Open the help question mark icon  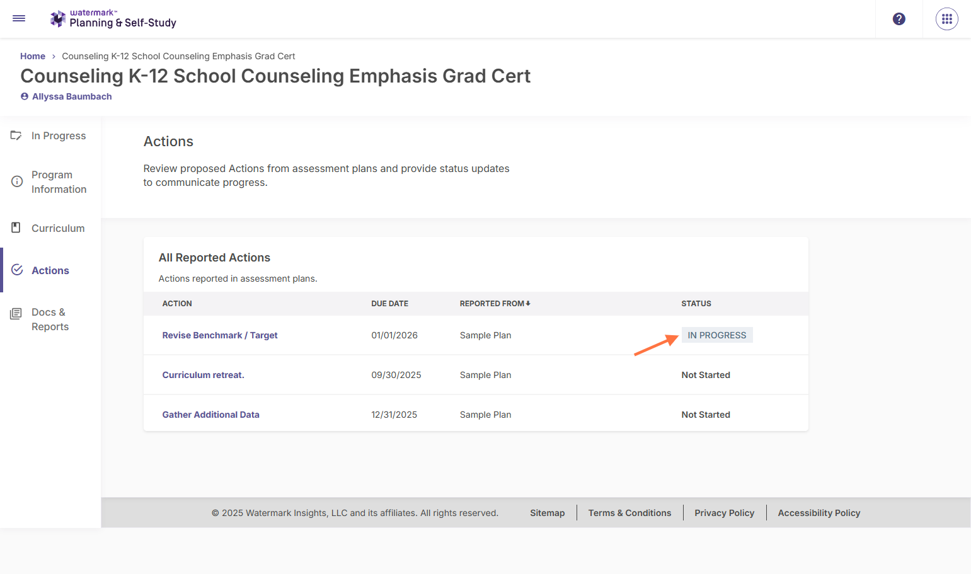[x=899, y=19]
